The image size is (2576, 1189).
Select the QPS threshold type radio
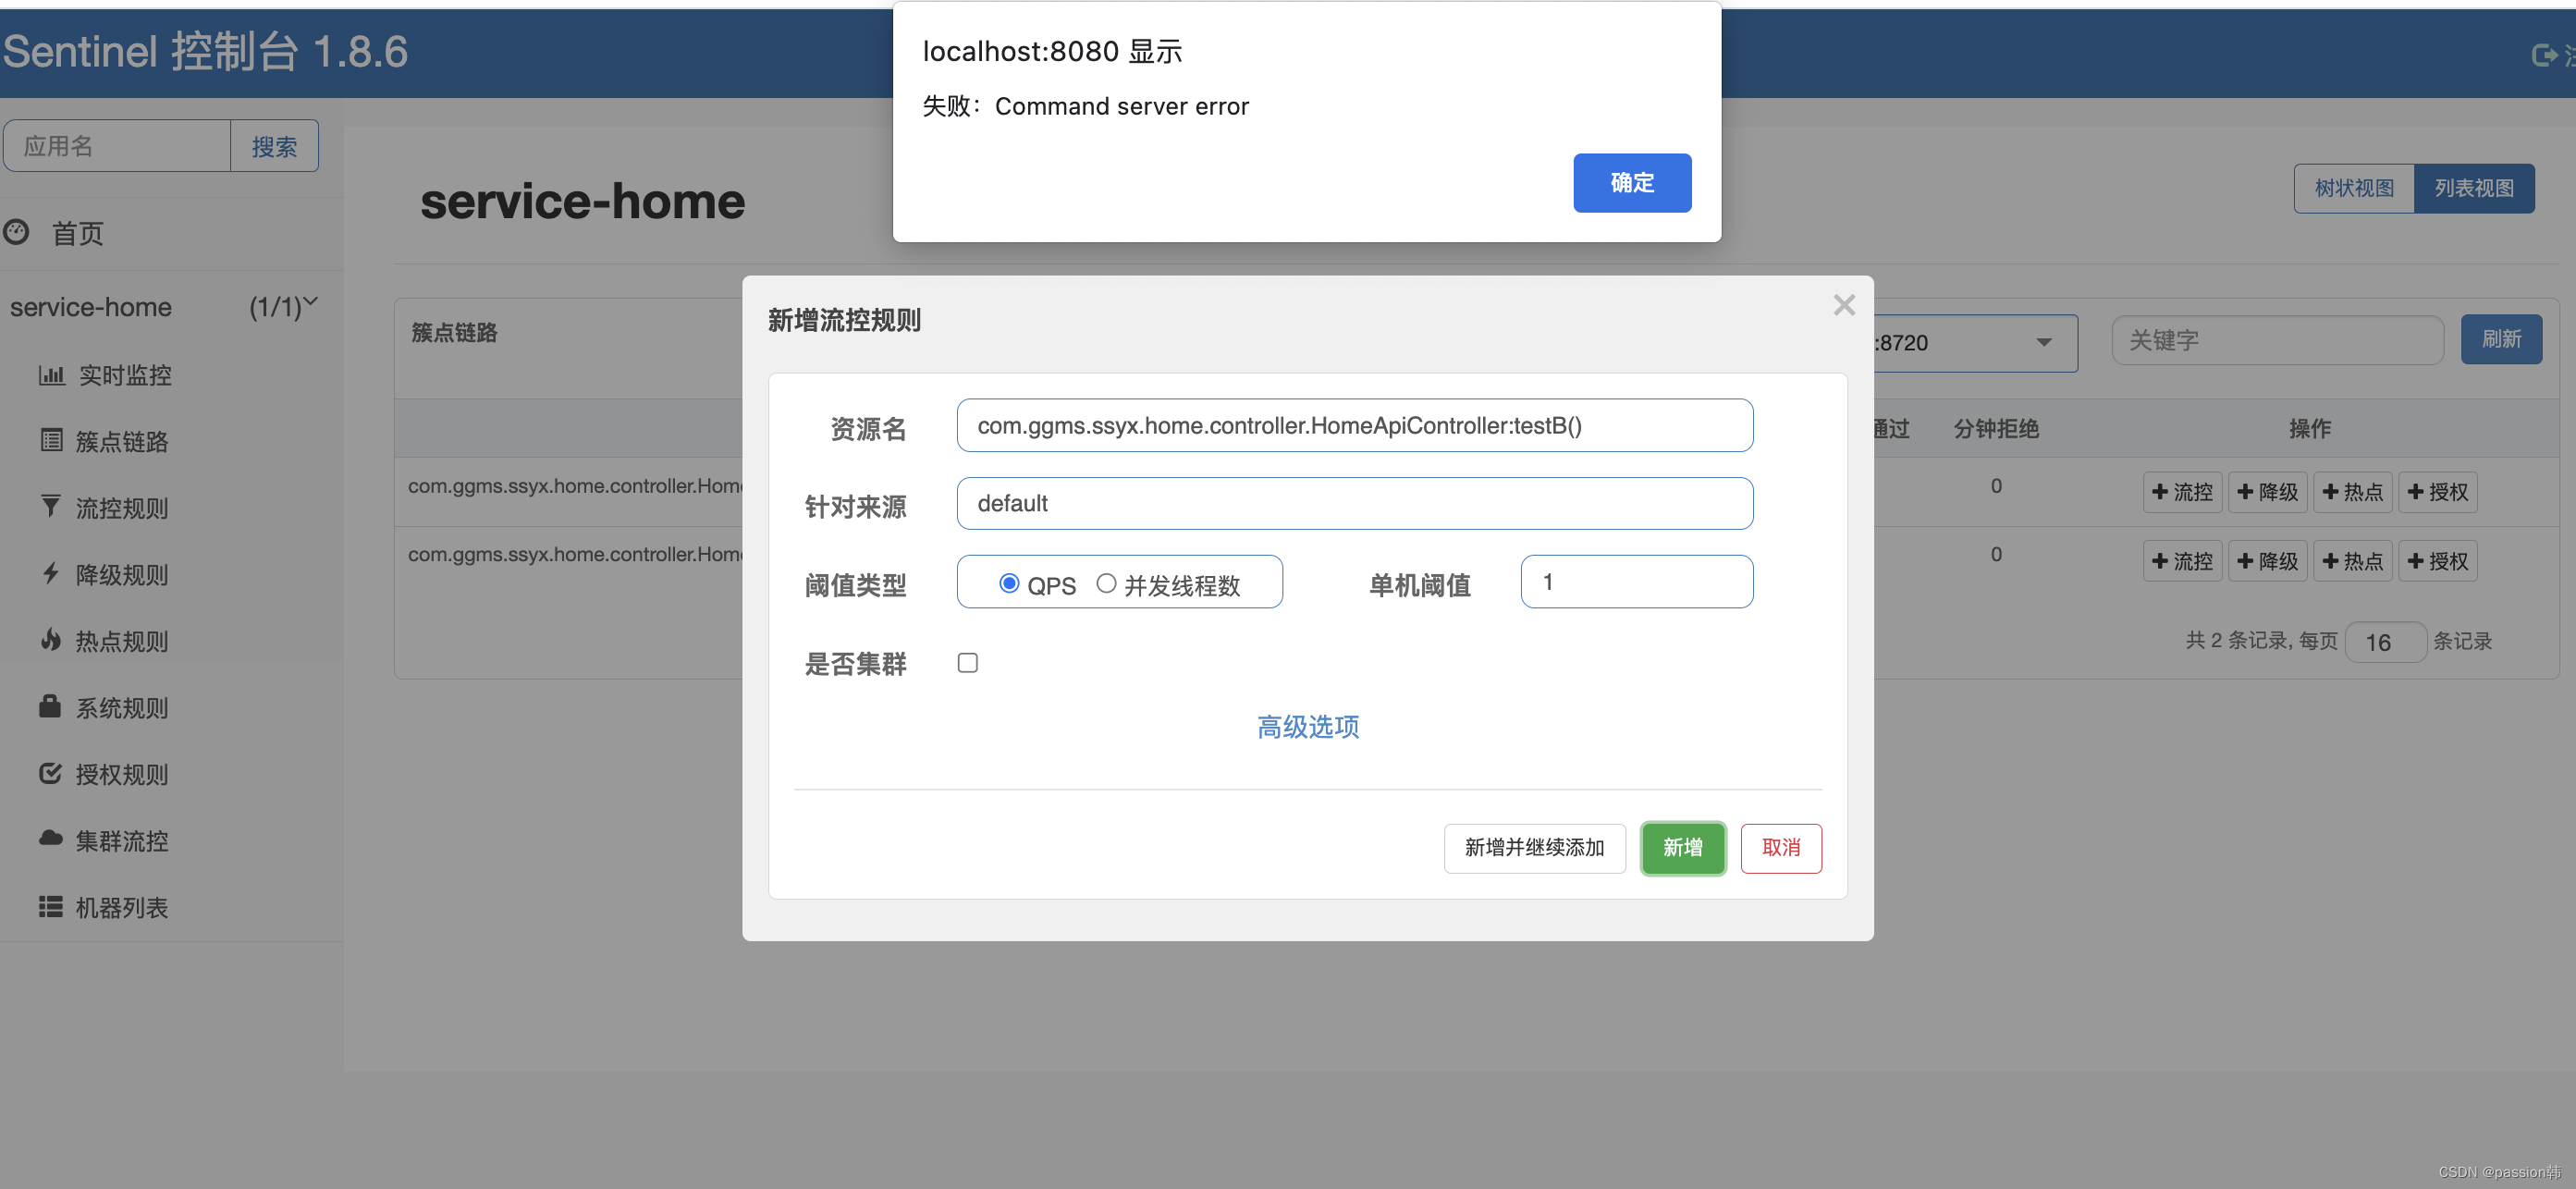[x=1009, y=583]
